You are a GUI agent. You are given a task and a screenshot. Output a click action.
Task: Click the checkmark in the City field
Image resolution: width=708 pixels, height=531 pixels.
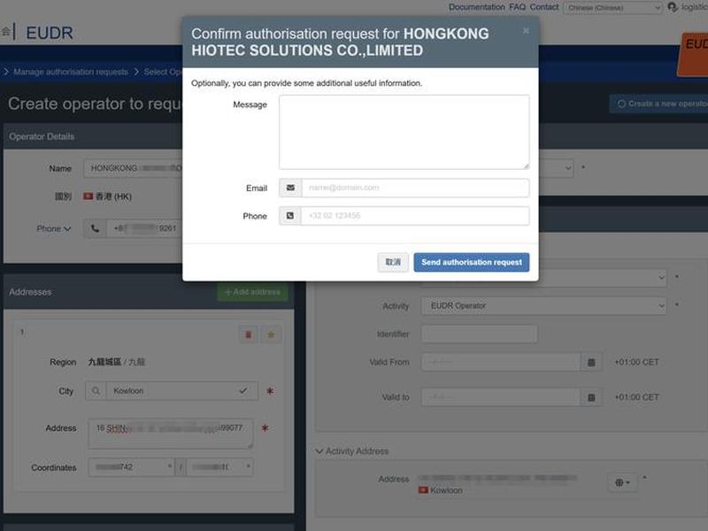click(242, 390)
